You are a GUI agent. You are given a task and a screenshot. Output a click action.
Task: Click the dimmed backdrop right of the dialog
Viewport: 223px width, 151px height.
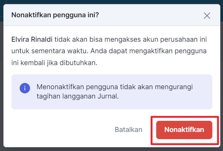[222, 86]
